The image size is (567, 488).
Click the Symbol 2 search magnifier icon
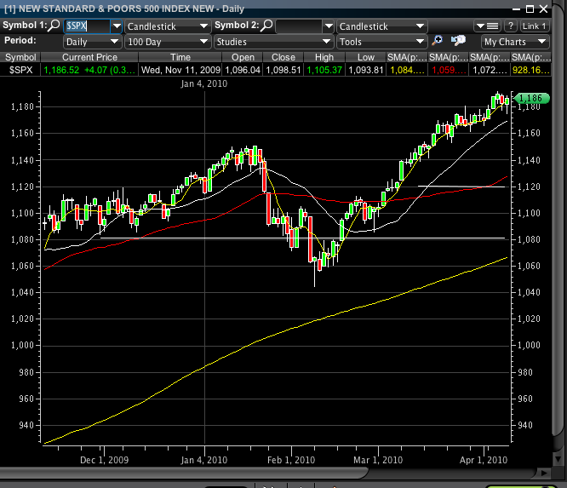266,26
